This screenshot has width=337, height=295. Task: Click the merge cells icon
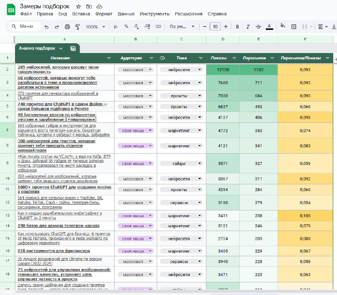pos(305,27)
